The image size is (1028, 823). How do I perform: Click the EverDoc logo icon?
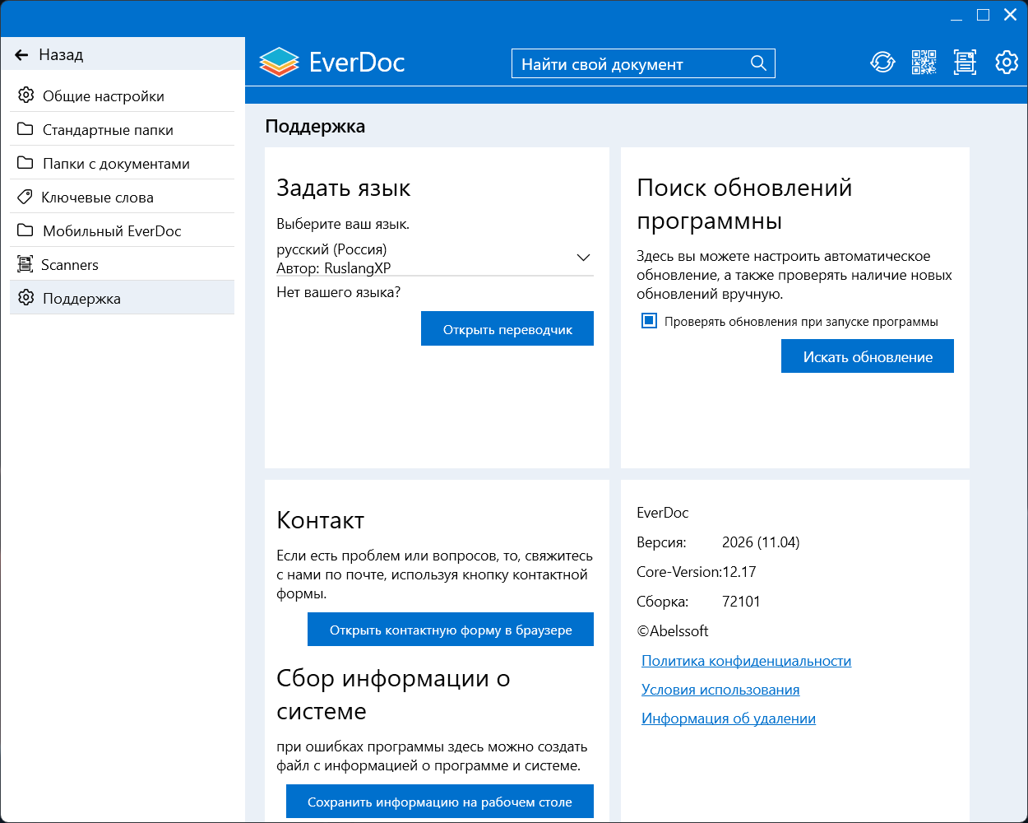coord(279,63)
